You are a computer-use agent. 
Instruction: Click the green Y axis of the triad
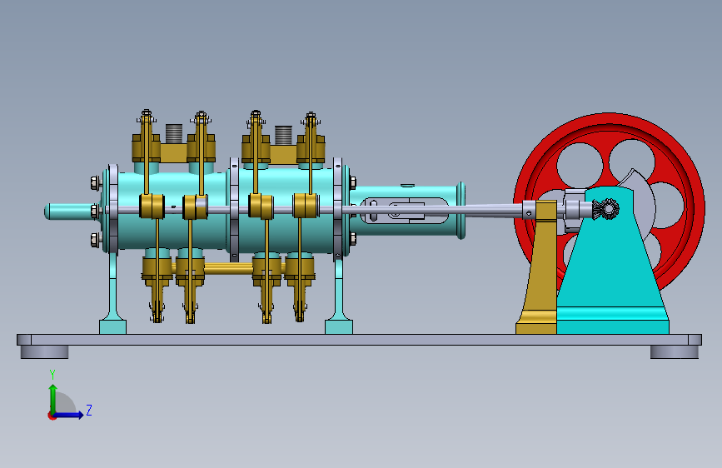53,399
